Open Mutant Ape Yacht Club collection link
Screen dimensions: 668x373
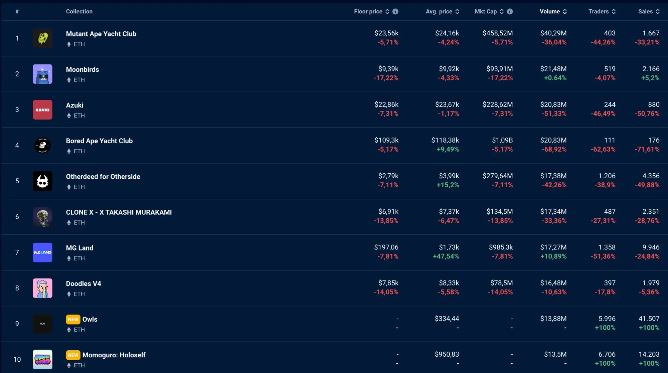pos(101,34)
